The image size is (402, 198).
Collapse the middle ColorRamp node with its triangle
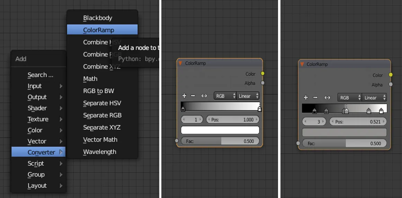180,63
